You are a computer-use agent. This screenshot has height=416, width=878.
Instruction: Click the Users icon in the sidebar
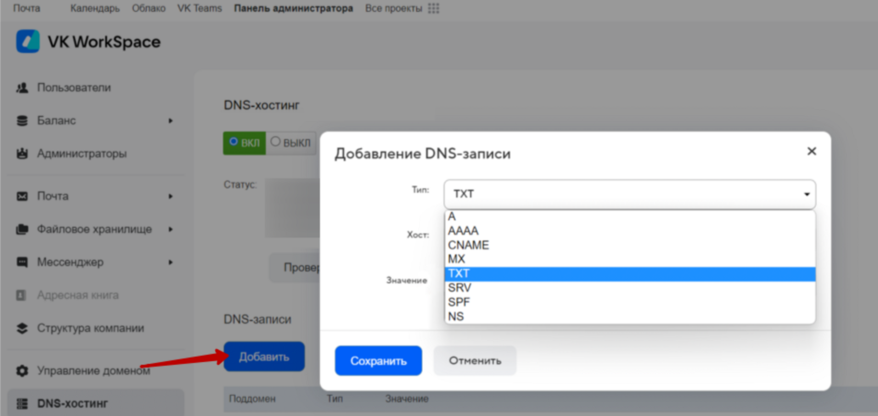(x=22, y=88)
